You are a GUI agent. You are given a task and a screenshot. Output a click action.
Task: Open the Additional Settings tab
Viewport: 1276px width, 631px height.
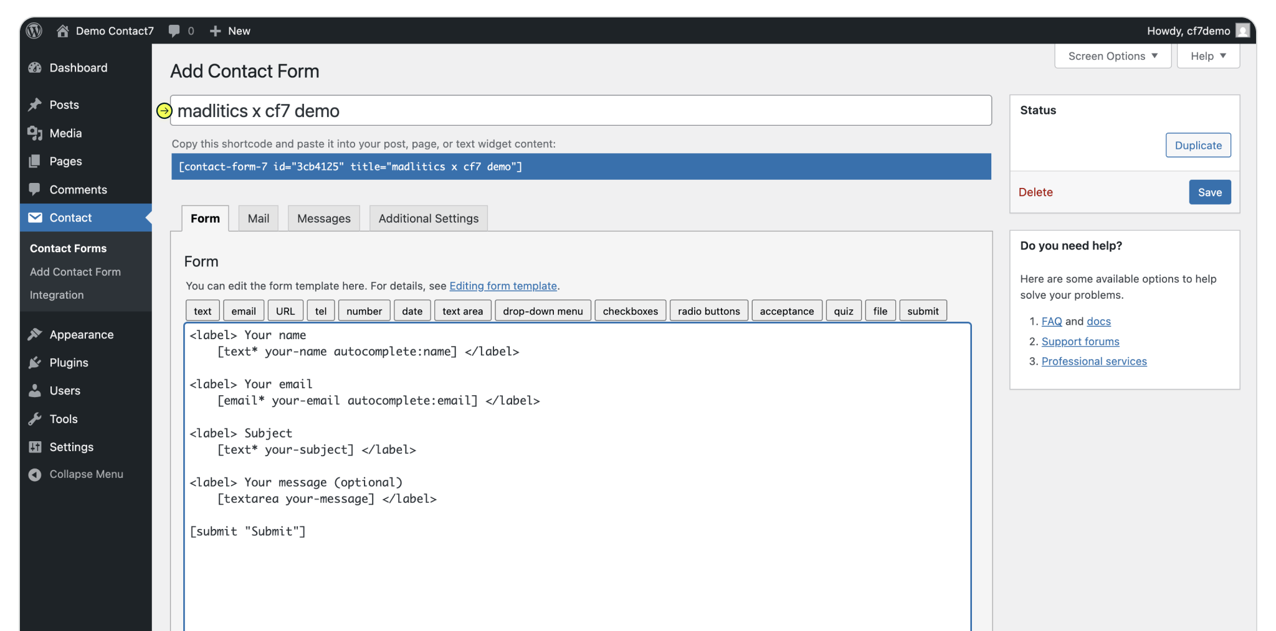[429, 218]
